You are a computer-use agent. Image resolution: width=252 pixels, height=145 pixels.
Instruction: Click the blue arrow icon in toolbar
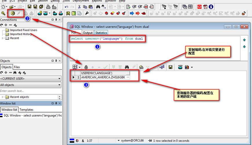click(x=132, y=13)
